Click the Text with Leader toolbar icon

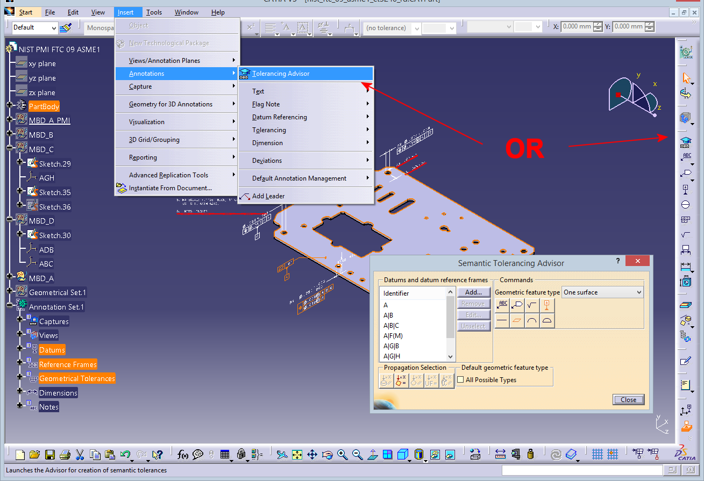[x=686, y=157]
